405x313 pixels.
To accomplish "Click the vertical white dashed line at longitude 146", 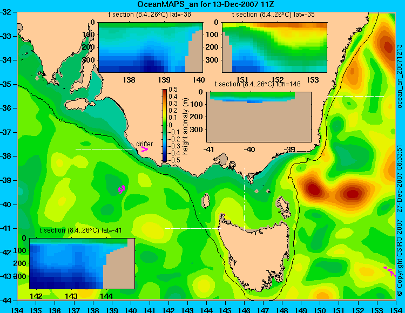I will (244, 200).
